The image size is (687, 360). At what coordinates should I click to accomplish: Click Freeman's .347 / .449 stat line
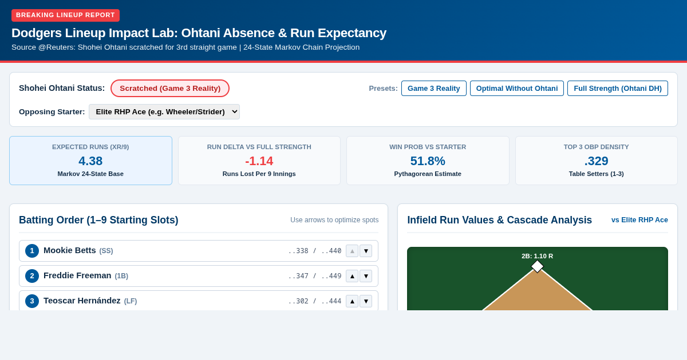pos(314,276)
